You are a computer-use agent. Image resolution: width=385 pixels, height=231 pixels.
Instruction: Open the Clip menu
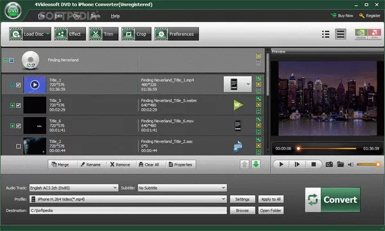coord(76,16)
